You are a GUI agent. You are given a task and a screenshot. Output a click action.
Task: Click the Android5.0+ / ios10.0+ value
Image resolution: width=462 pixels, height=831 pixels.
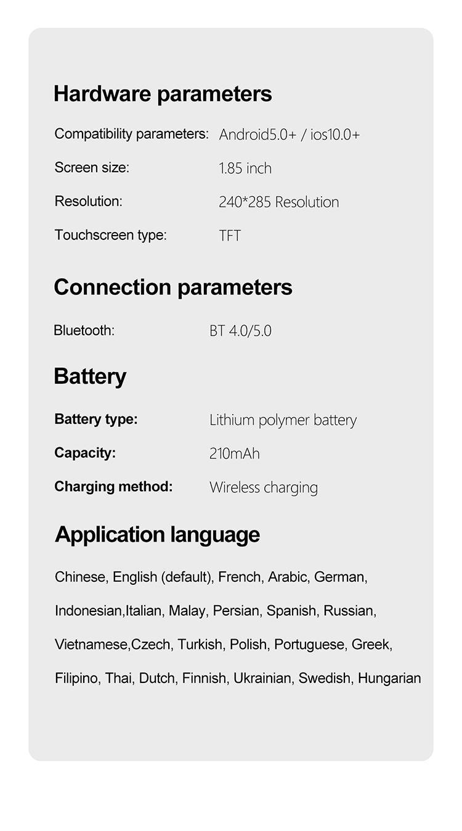(x=289, y=134)
